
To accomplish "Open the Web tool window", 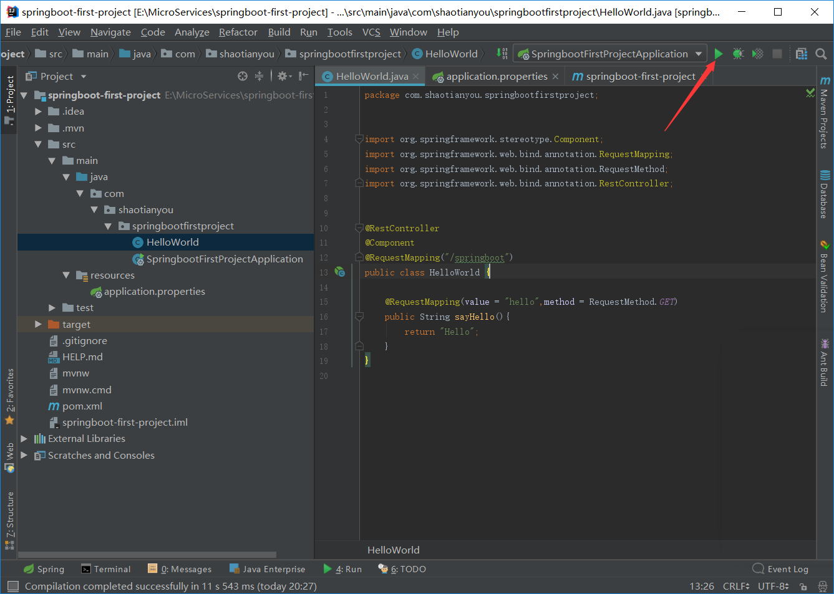I will pyautogui.click(x=9, y=457).
